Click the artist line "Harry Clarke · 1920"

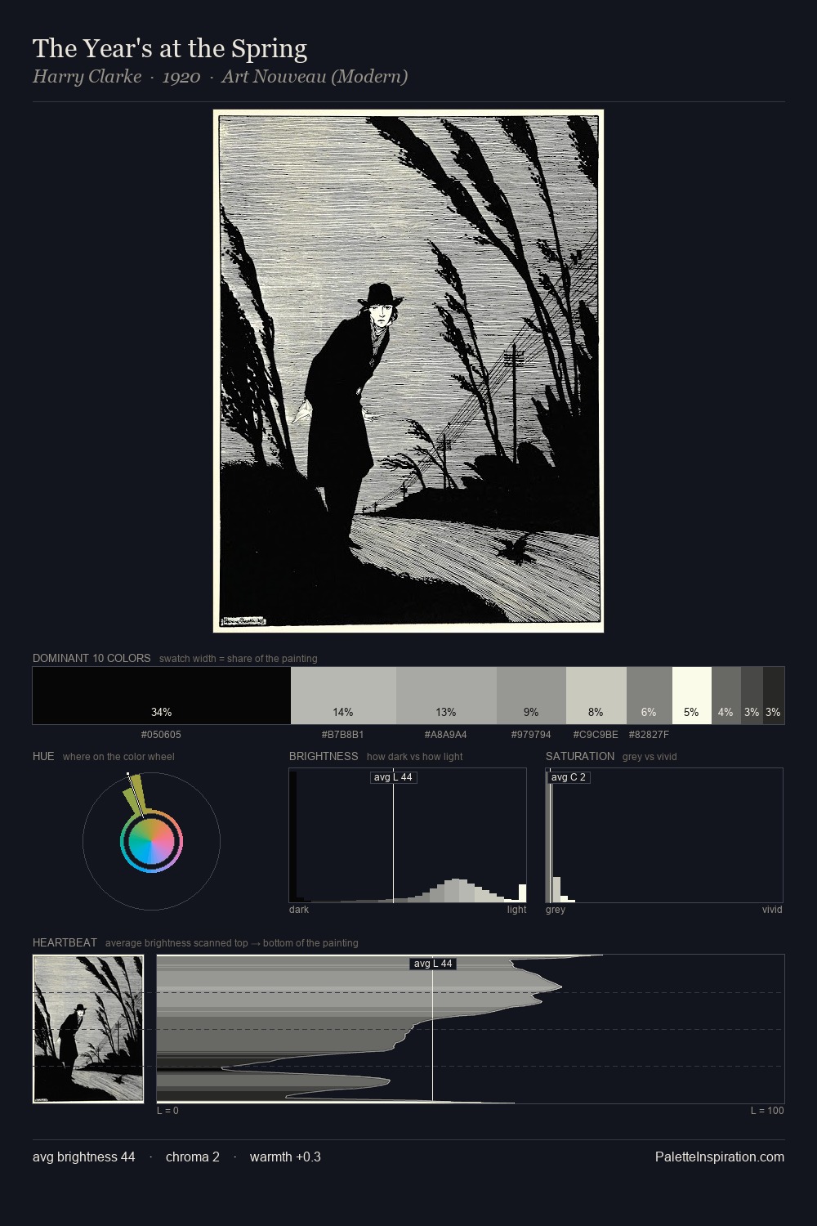(x=116, y=77)
